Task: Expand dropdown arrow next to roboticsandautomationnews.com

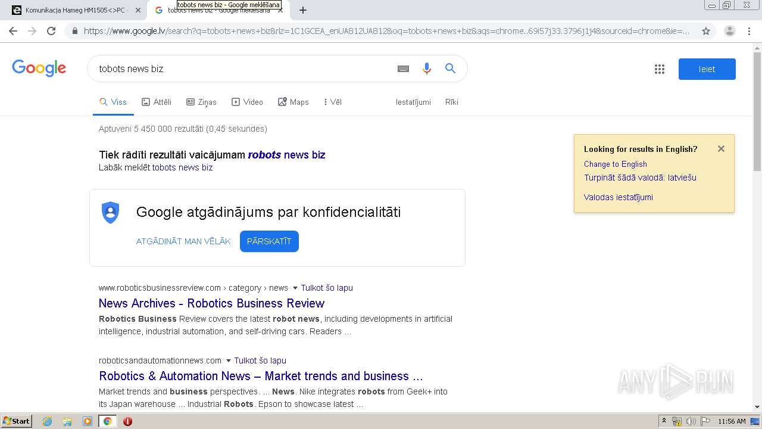Action: (229, 360)
